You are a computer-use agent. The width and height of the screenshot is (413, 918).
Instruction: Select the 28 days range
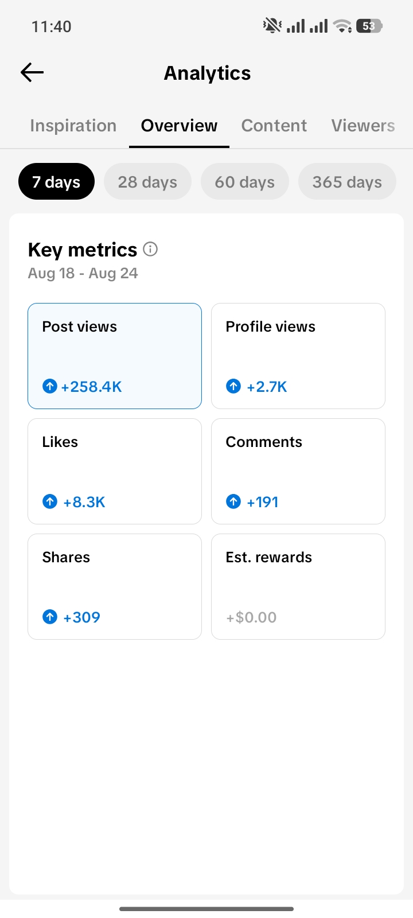pos(147,181)
